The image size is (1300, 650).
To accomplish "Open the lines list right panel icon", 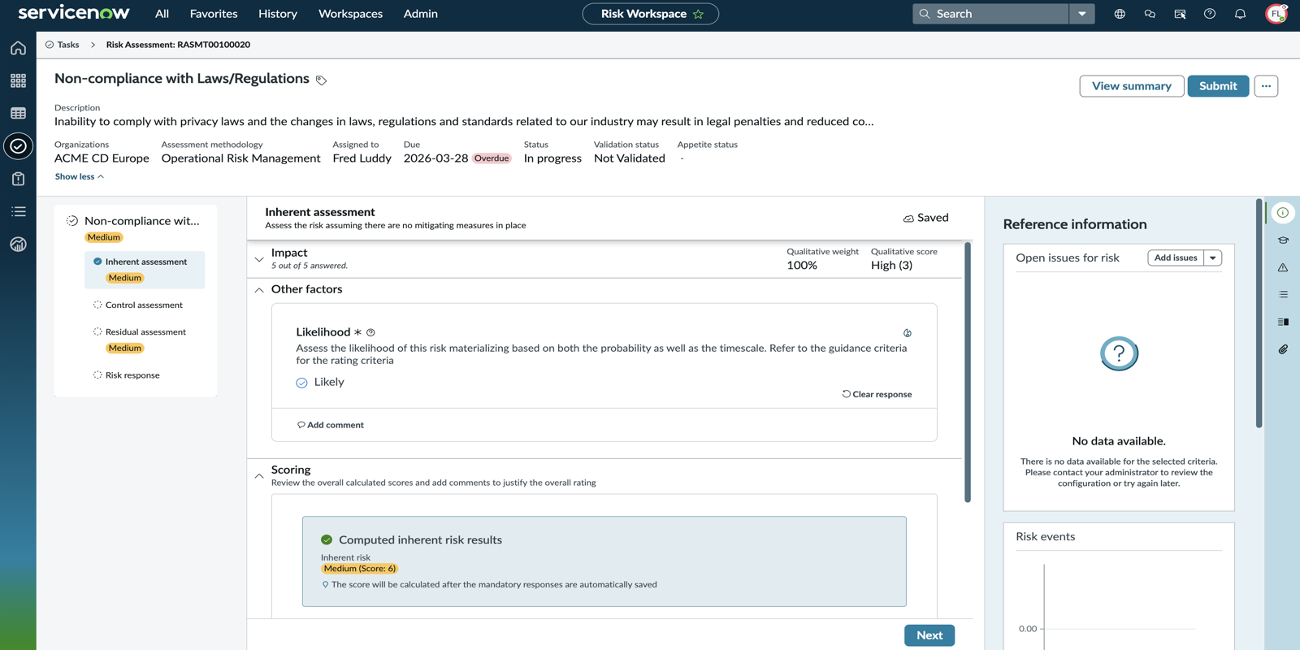I will (1283, 295).
